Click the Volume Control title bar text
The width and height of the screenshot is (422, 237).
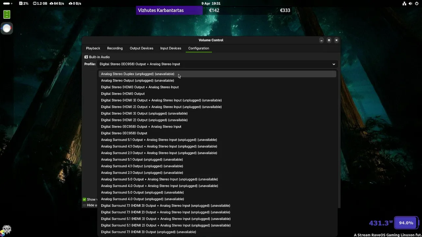(x=211, y=40)
